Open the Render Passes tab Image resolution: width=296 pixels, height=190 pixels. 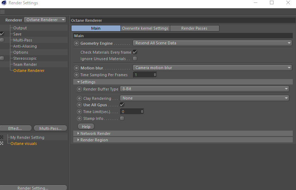pyautogui.click(x=194, y=28)
